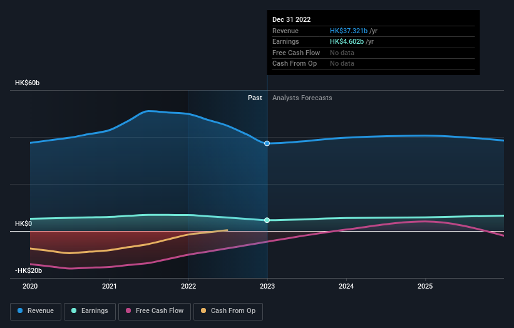The width and height of the screenshot is (514, 328).
Task: Click the 2024 x-axis label
Action: click(346, 287)
